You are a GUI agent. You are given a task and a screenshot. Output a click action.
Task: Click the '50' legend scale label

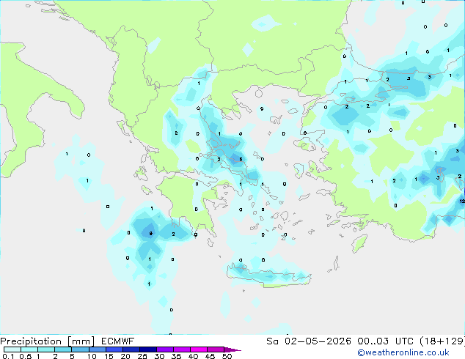(227, 356)
